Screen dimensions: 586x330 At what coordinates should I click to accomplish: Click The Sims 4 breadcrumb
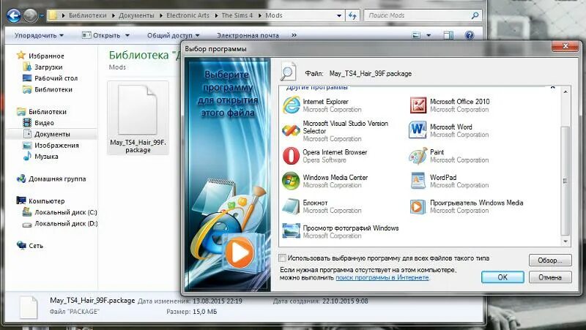pyautogui.click(x=237, y=15)
